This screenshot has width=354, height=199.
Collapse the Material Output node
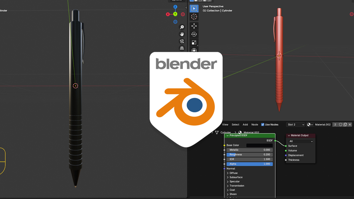[x=289, y=135]
